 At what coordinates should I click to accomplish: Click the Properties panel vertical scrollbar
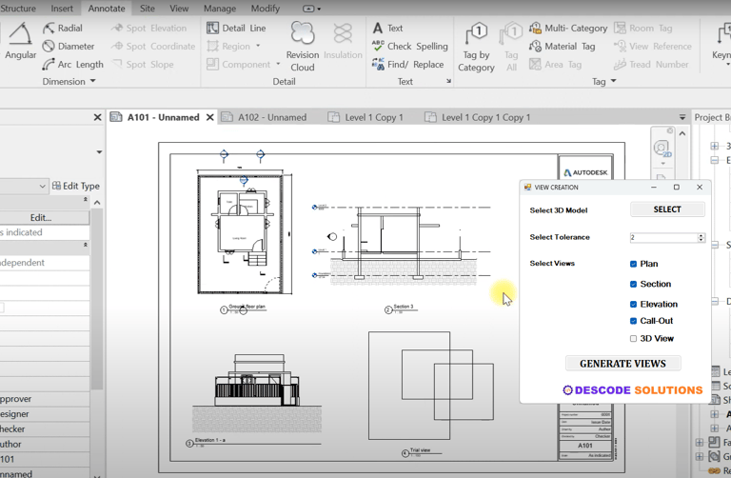(x=97, y=298)
